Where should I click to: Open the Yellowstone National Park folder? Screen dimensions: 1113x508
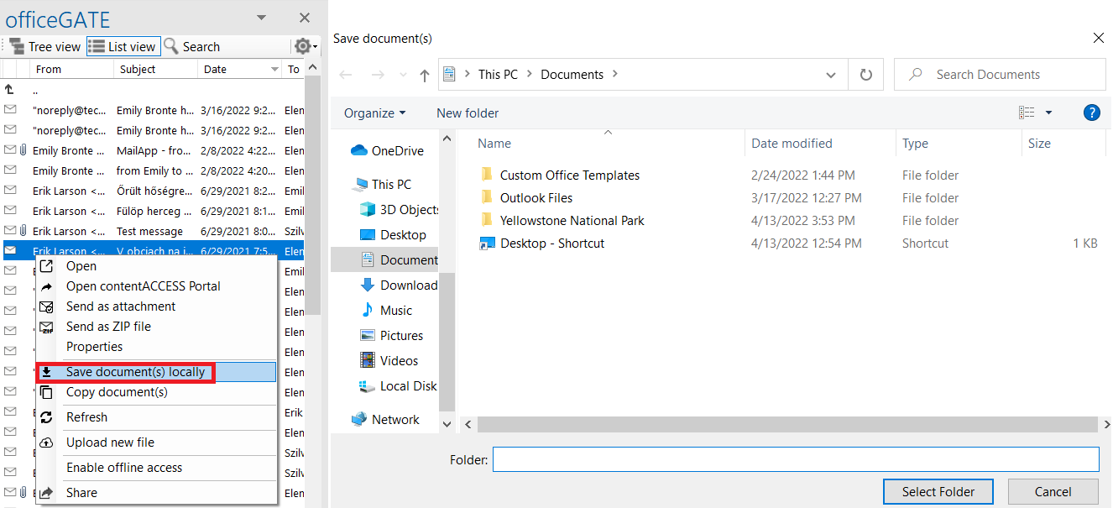(572, 221)
